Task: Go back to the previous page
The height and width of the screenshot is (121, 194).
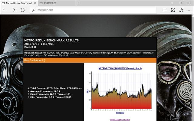Action: (x=5, y=10)
